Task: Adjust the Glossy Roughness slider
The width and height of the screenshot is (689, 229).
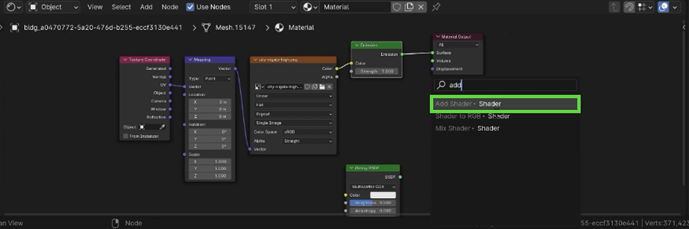Action: click(373, 203)
